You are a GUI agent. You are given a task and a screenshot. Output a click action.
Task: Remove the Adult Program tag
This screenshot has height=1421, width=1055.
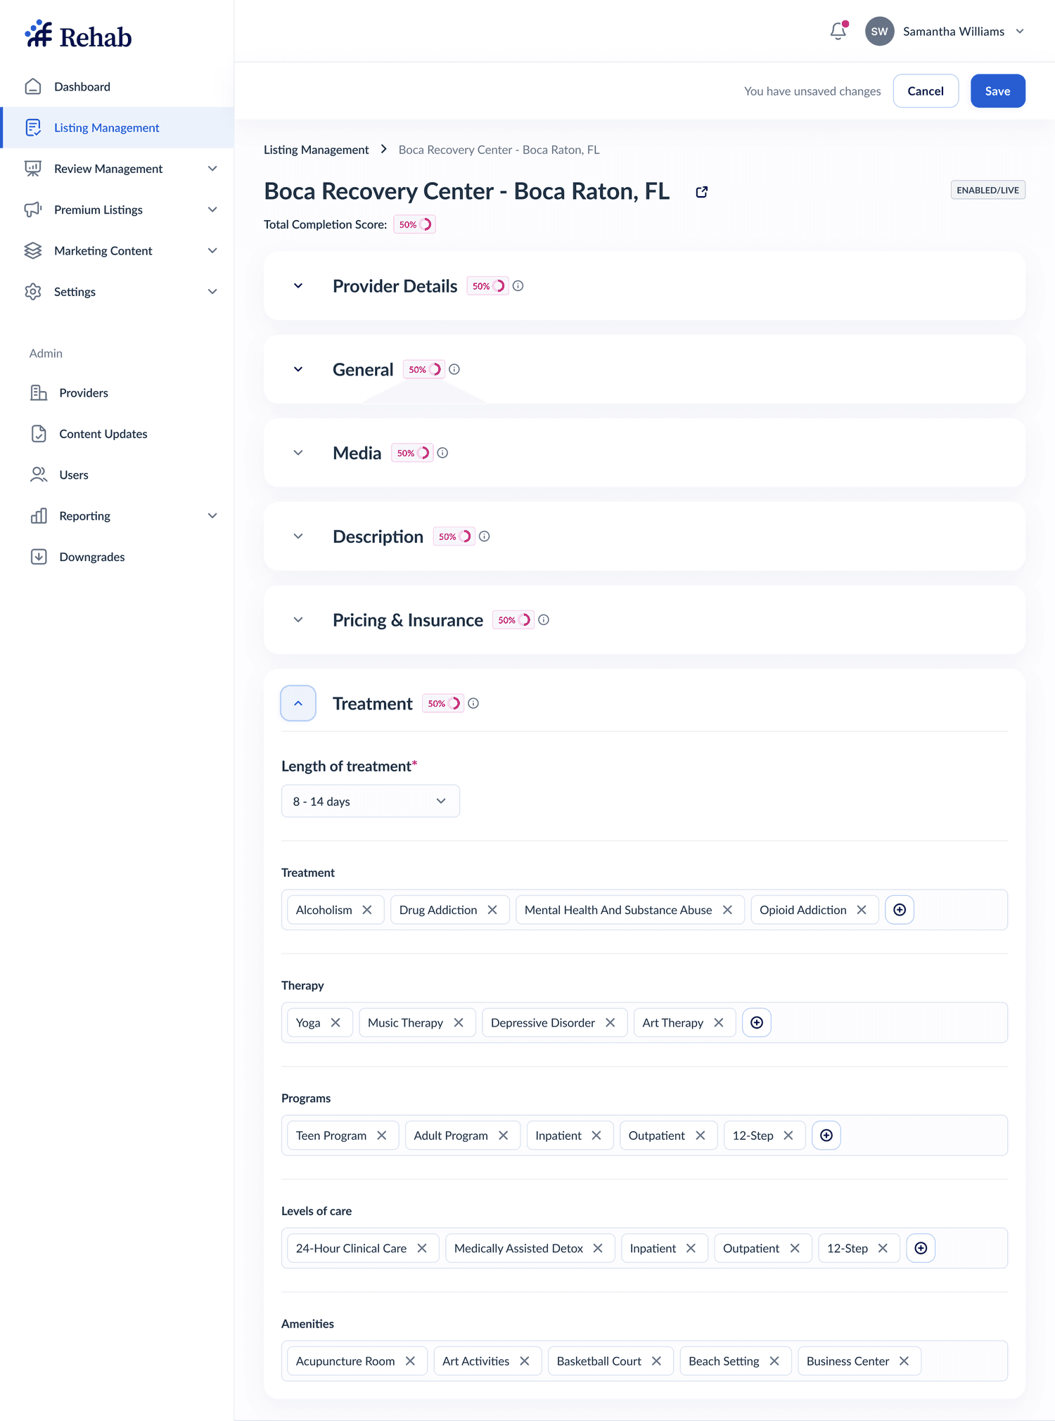click(504, 1136)
